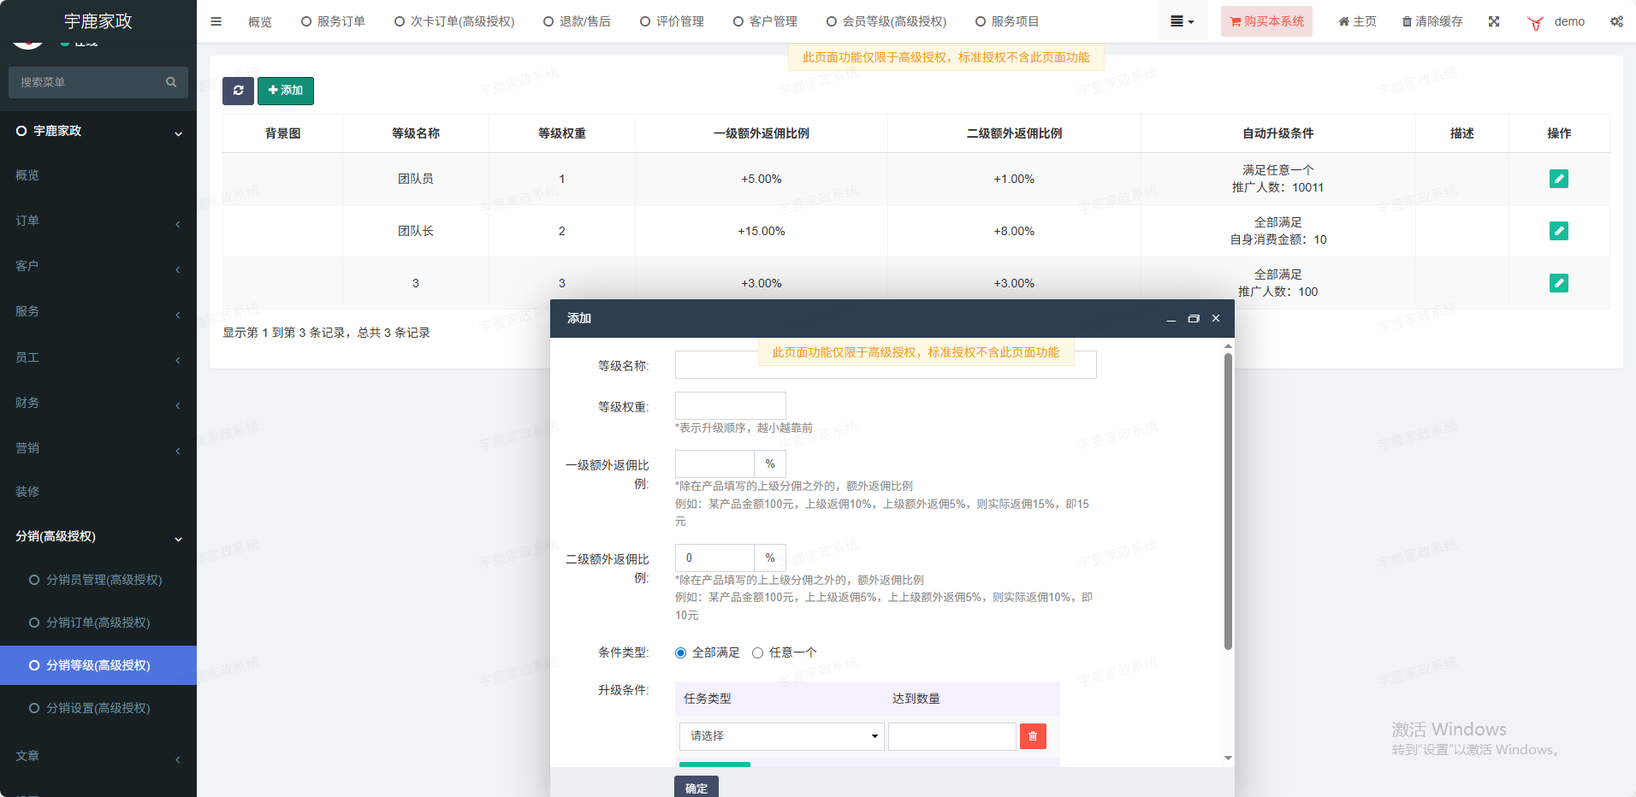The width and height of the screenshot is (1636, 797).
Task: Click the hamburger menu toggle icon
Action: coord(216,21)
